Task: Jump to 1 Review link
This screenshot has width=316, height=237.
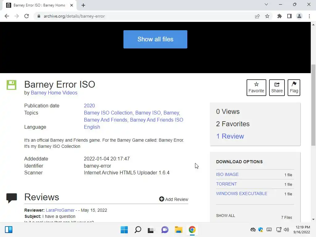Action: [x=230, y=136]
